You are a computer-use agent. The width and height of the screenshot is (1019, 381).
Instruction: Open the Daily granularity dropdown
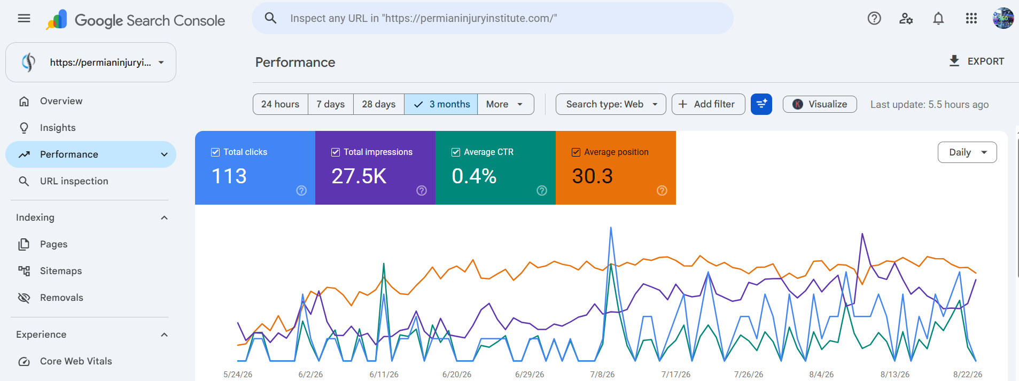pos(967,152)
